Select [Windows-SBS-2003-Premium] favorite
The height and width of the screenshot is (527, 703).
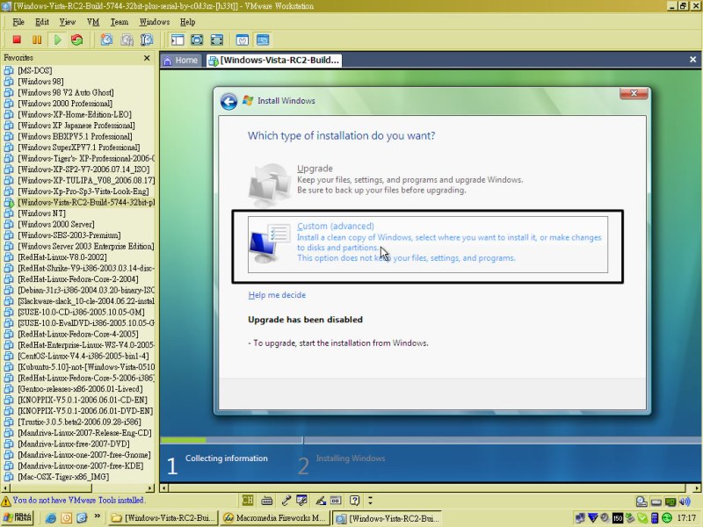coord(69,235)
